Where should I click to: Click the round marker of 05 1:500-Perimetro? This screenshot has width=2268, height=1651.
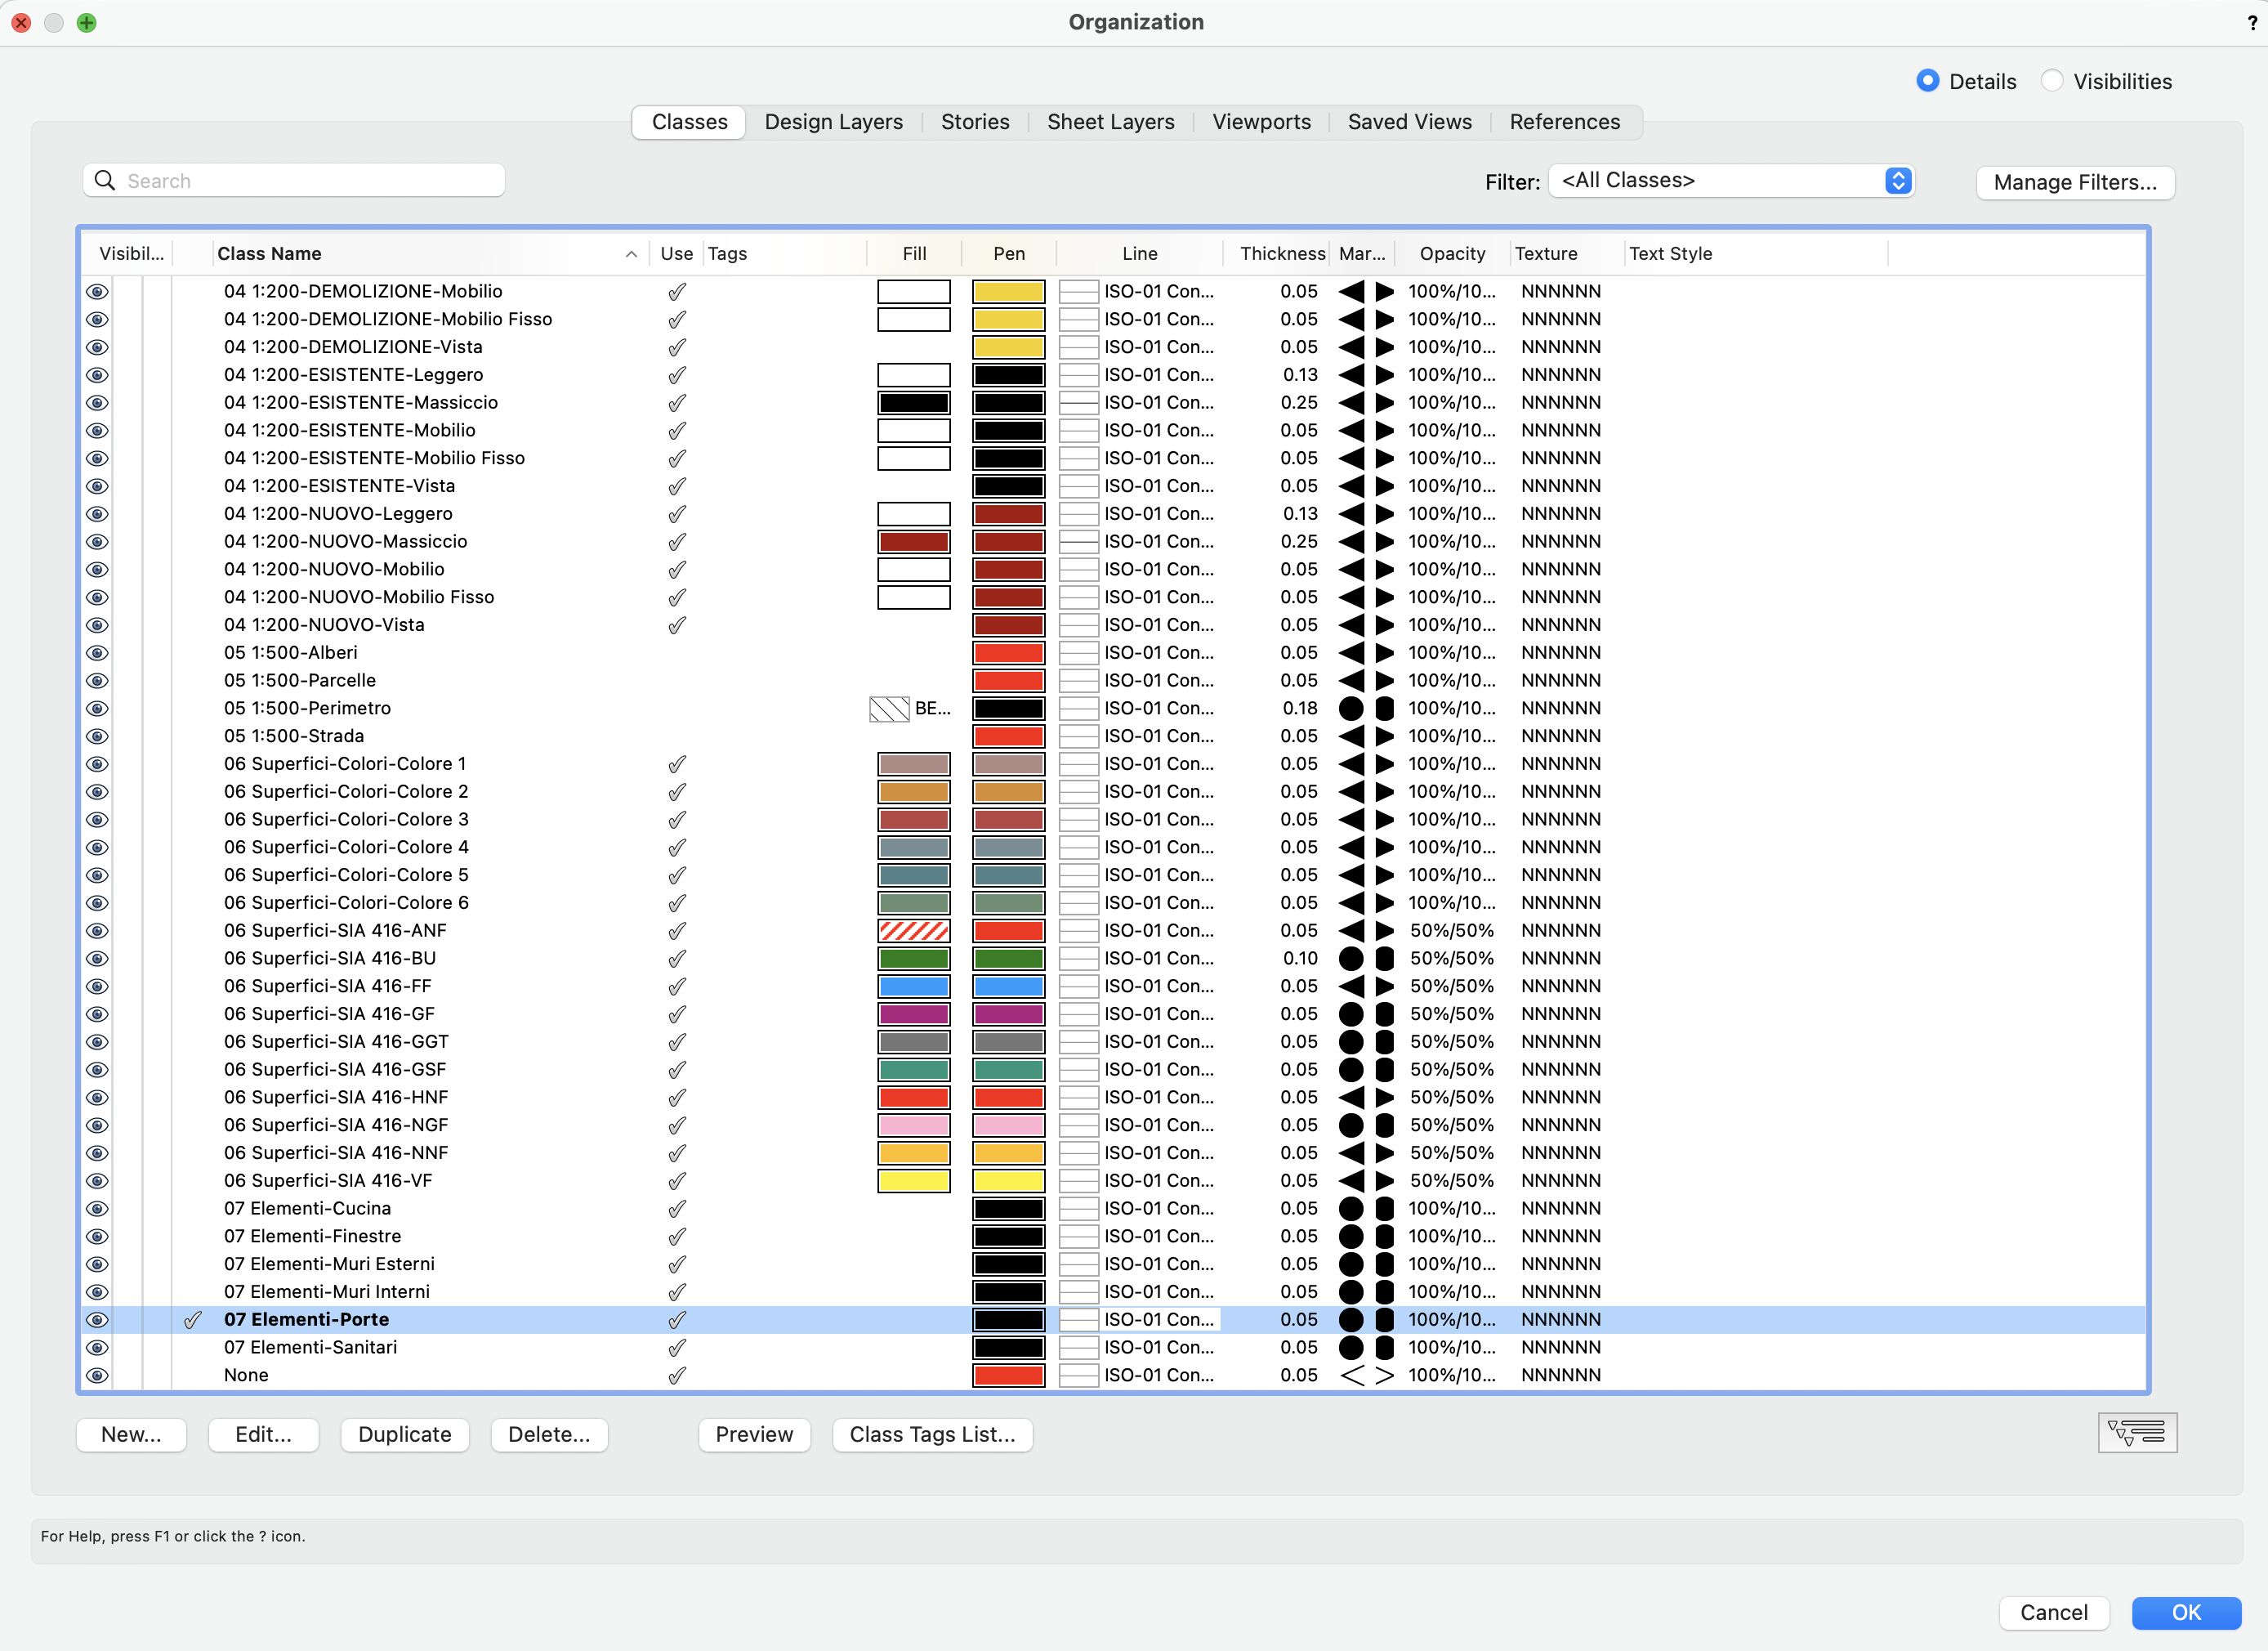(x=1351, y=709)
